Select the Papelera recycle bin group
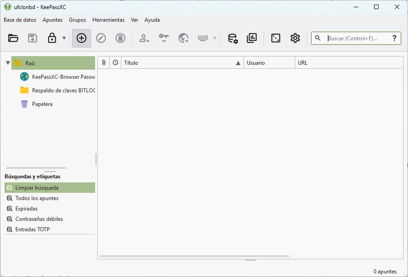The image size is (408, 277). [57, 104]
